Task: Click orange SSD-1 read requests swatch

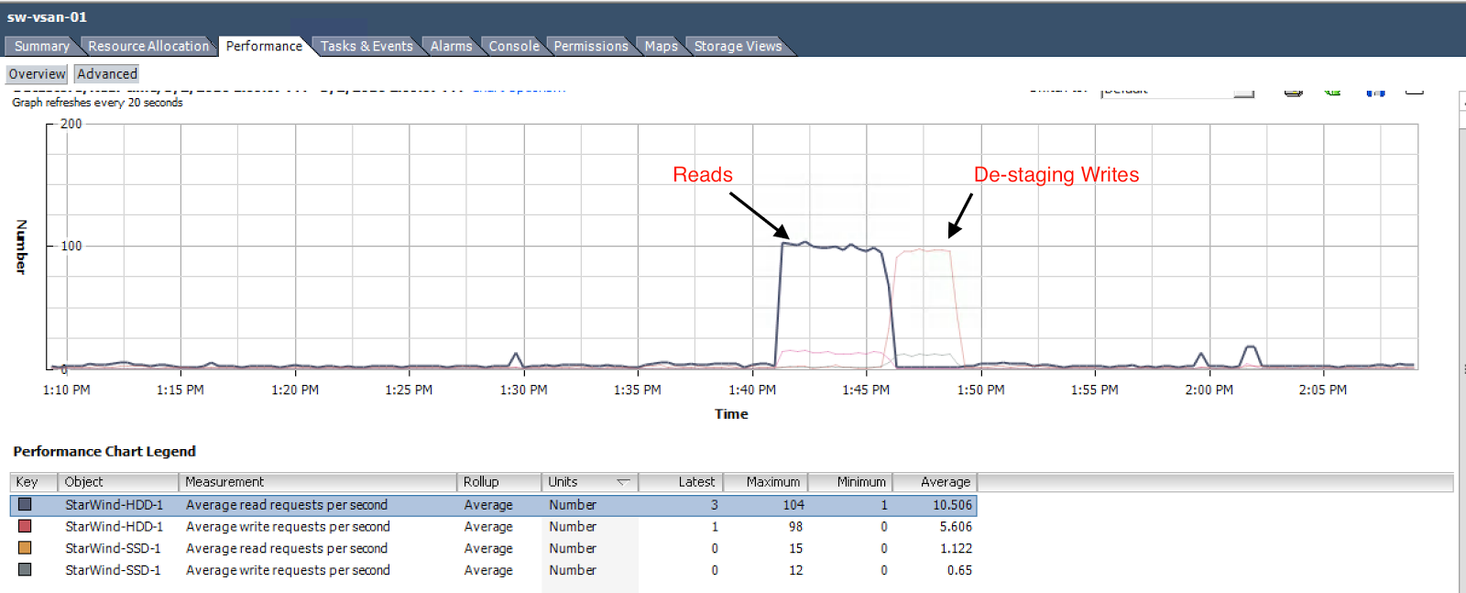Action: [25, 548]
